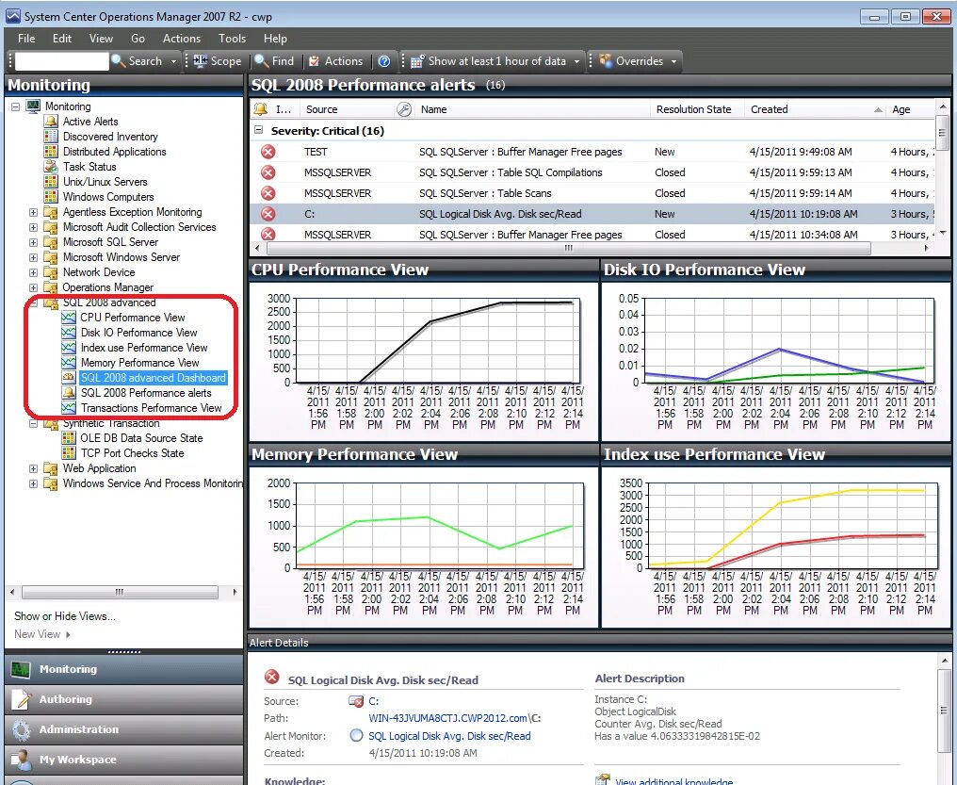Select the Index use Performance View item

[x=144, y=348]
